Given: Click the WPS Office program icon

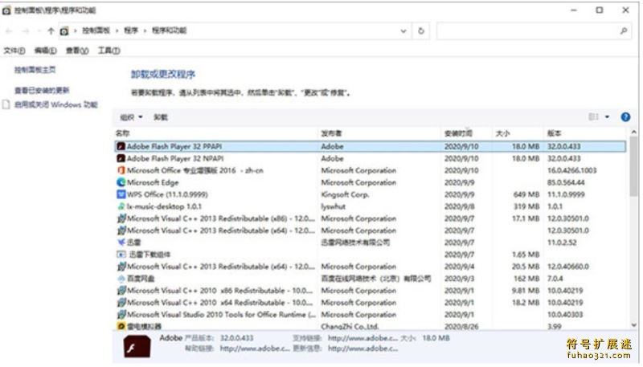Looking at the screenshot, I should (121, 194).
